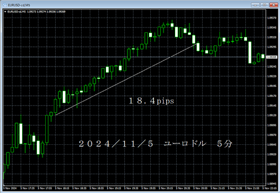Click 5 Nov 22:15 on the time axis
Image resolution: width=280 pixels, height=193 pixels.
(x=271, y=189)
